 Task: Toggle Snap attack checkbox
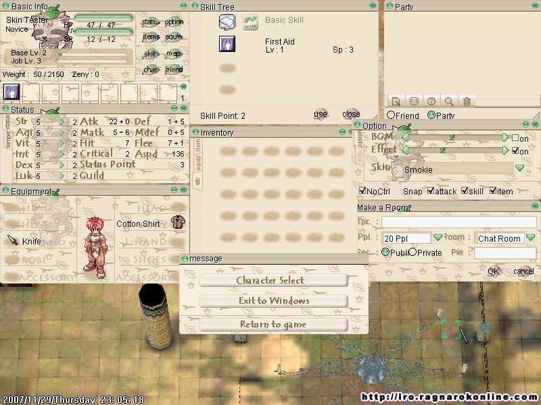click(x=431, y=190)
